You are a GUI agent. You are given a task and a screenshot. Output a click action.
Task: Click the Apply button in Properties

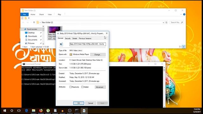pyautogui.click(x=102, y=103)
